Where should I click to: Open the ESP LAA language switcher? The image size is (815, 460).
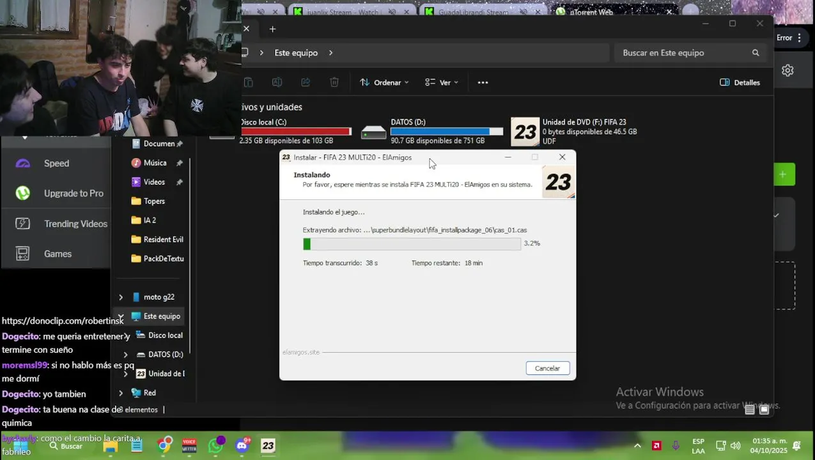pyautogui.click(x=698, y=446)
